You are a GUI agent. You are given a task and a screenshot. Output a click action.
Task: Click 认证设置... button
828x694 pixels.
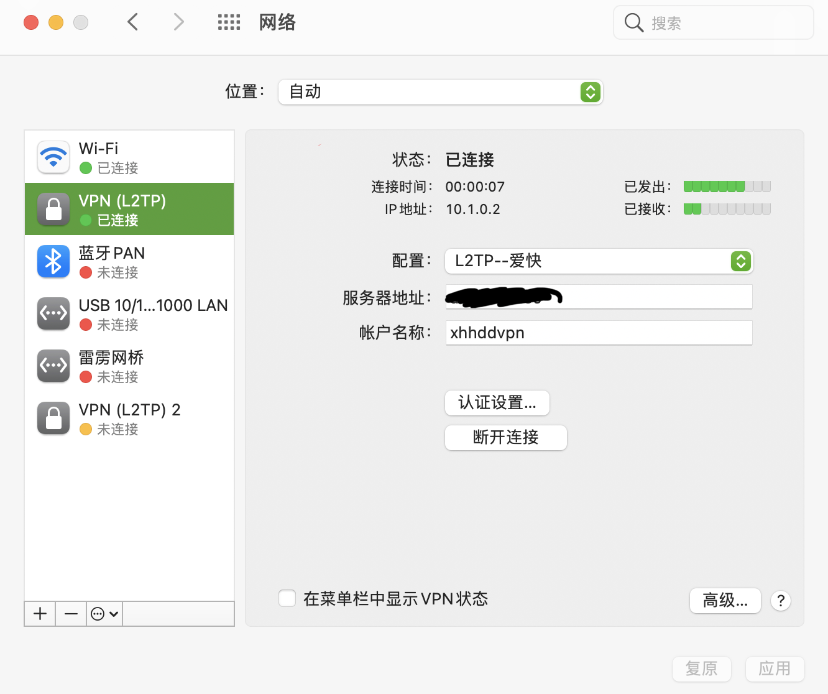click(497, 403)
